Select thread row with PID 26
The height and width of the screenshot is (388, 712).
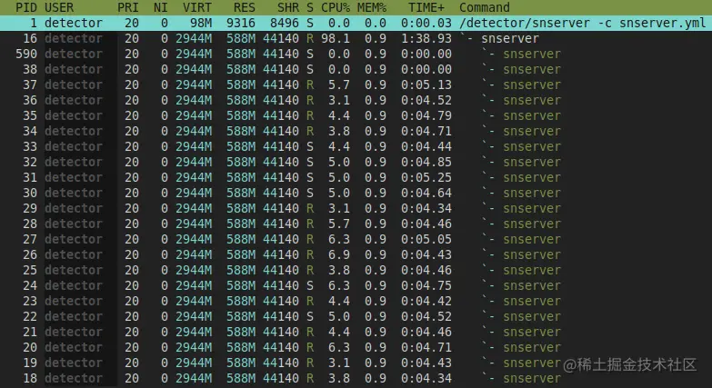[356, 254]
